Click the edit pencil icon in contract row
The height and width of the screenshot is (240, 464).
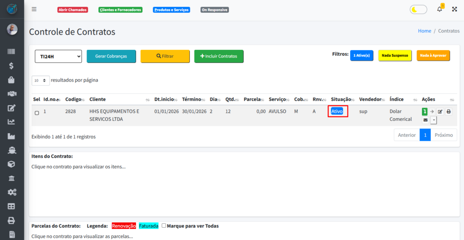coord(440,111)
